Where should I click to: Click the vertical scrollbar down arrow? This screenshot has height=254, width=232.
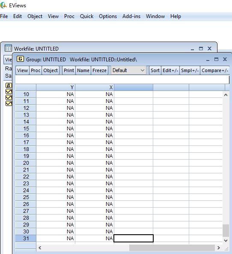point(226,241)
